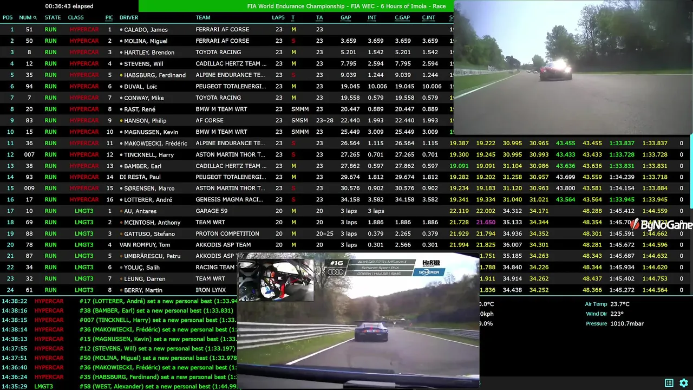
Task: Select driver DUVAL, Loïc
Action: [x=142, y=87]
